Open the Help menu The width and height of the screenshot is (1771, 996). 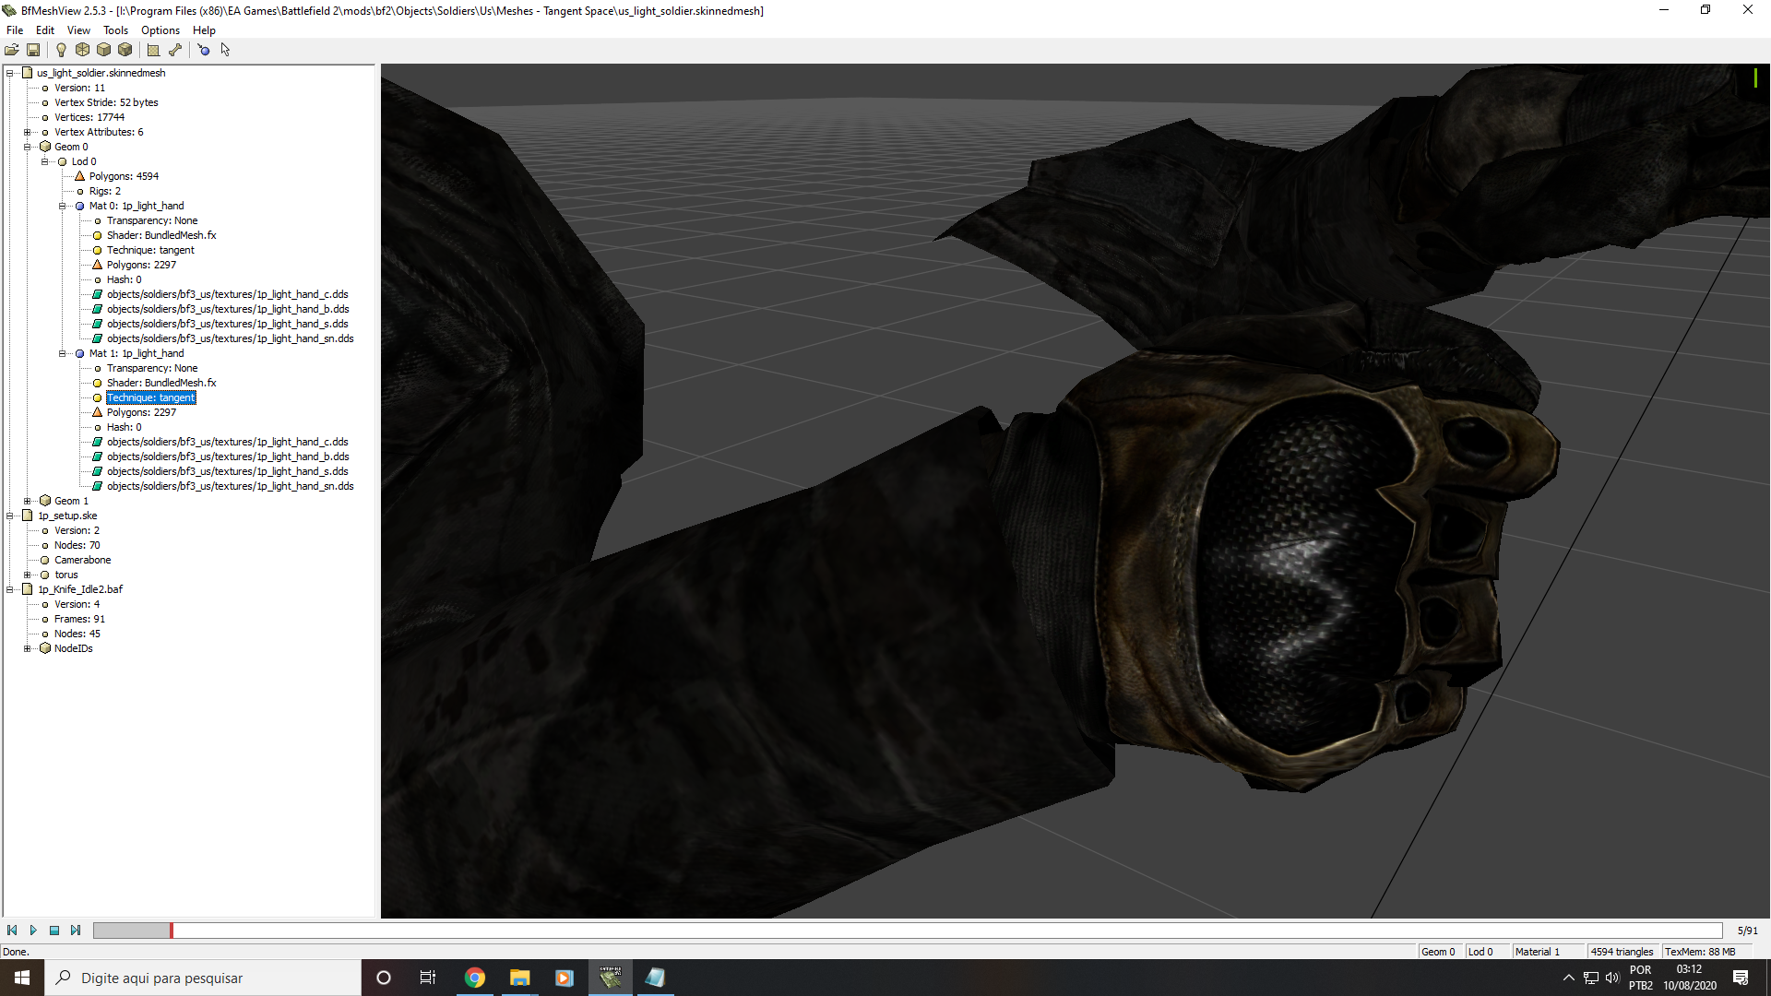(x=204, y=30)
